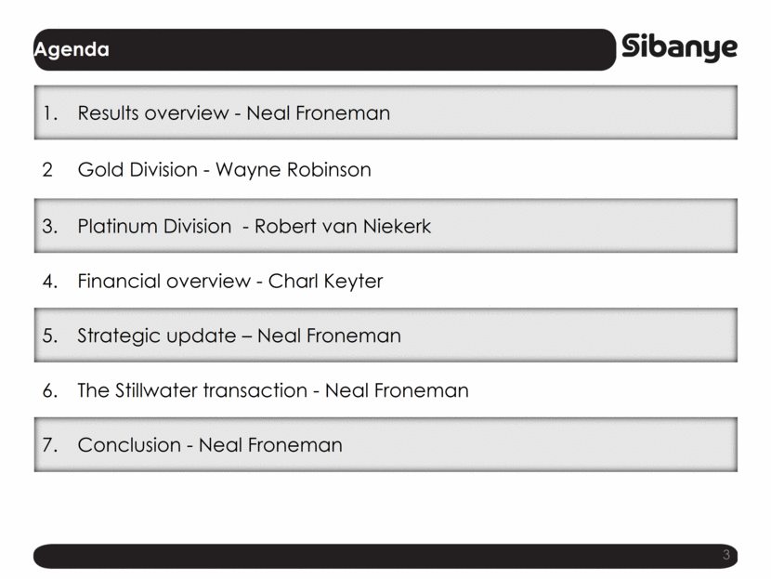
Task: Click the Sibanye logo
Action: [679, 48]
